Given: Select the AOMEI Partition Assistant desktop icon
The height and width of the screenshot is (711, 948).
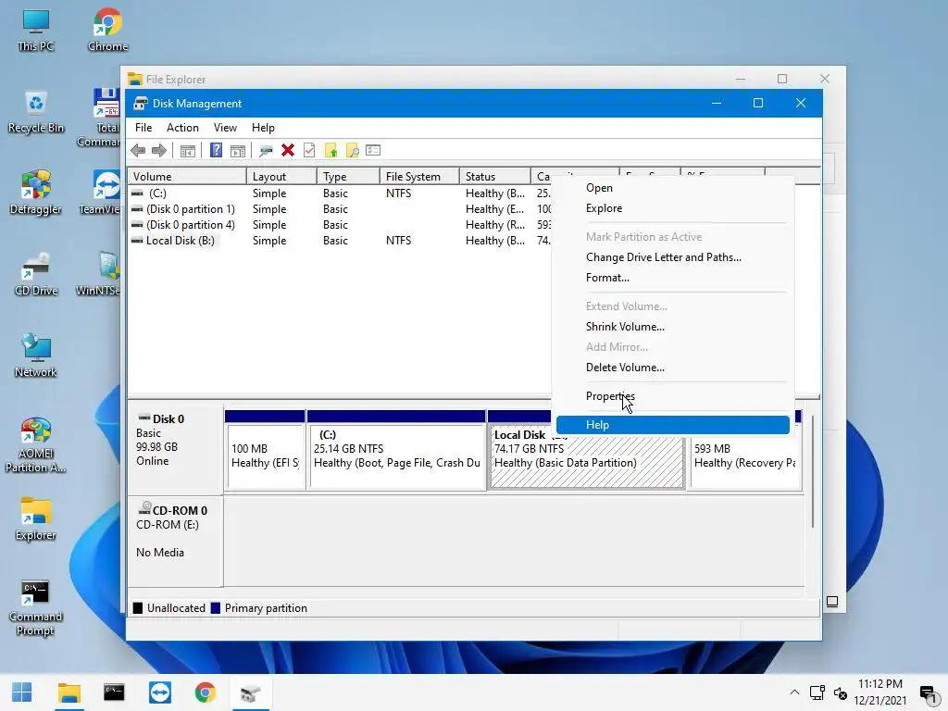Looking at the screenshot, I should pyautogui.click(x=36, y=445).
